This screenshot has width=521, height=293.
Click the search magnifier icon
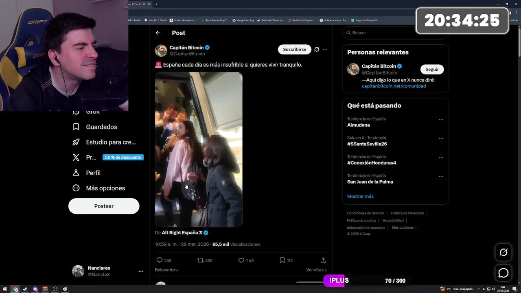pyautogui.click(x=349, y=33)
